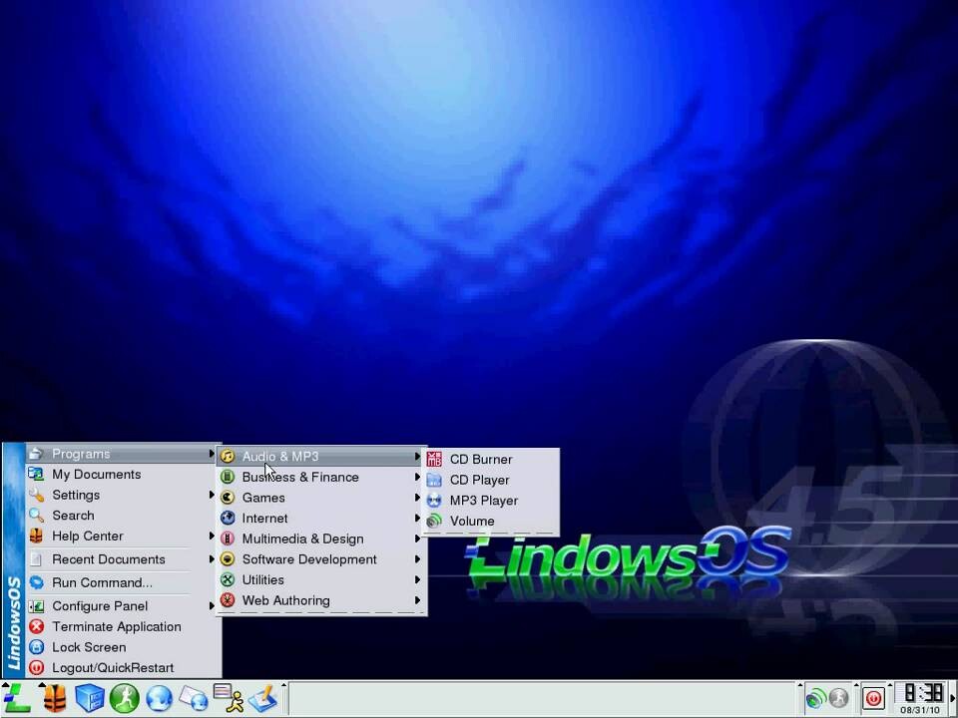This screenshot has height=718, width=958.
Task: Start AOL Instant Messenger from the taskbar
Action: coord(231,699)
